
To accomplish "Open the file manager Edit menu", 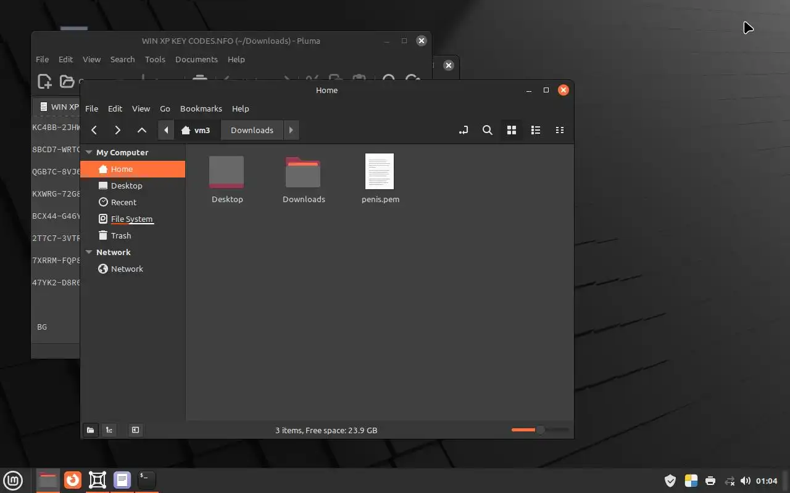I will [x=115, y=108].
